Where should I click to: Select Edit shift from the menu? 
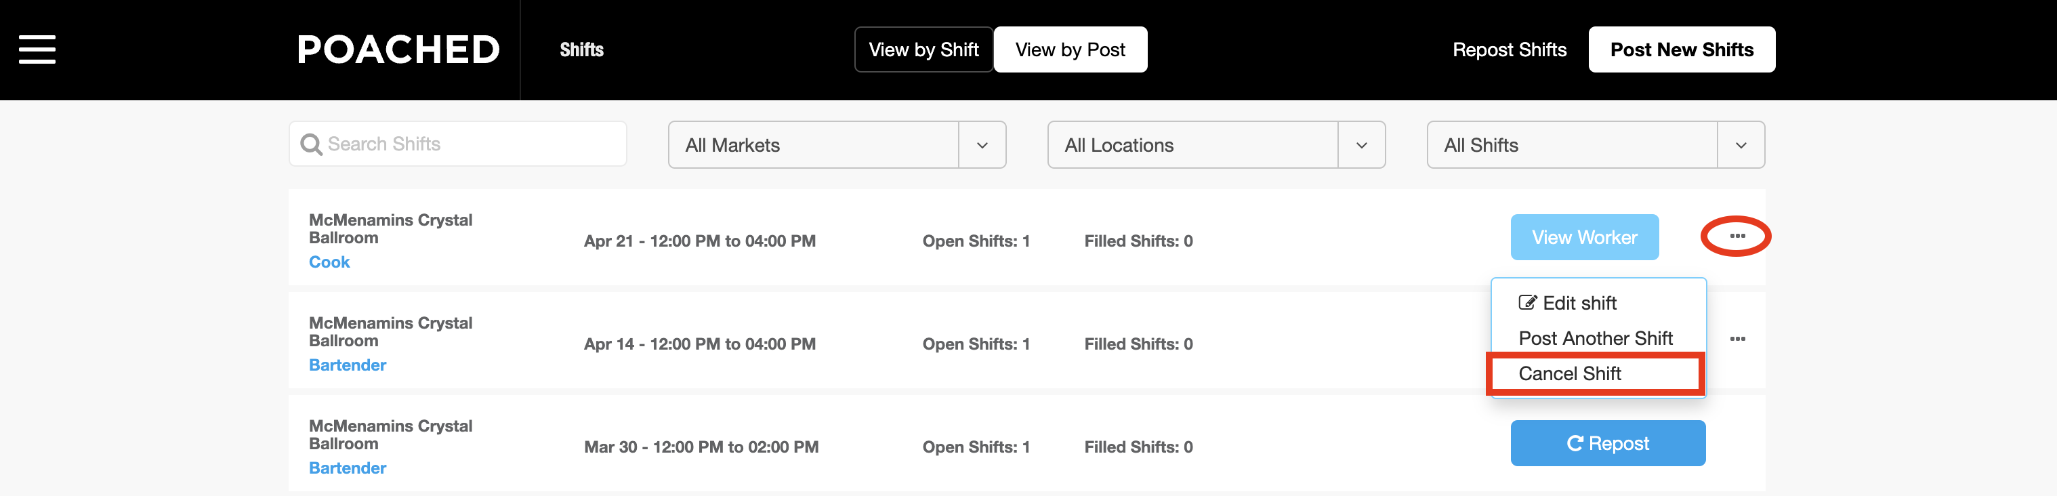point(1579,304)
